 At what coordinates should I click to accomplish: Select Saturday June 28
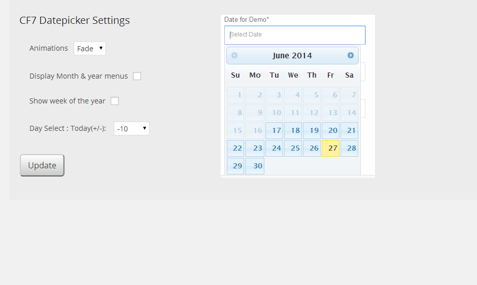click(349, 148)
